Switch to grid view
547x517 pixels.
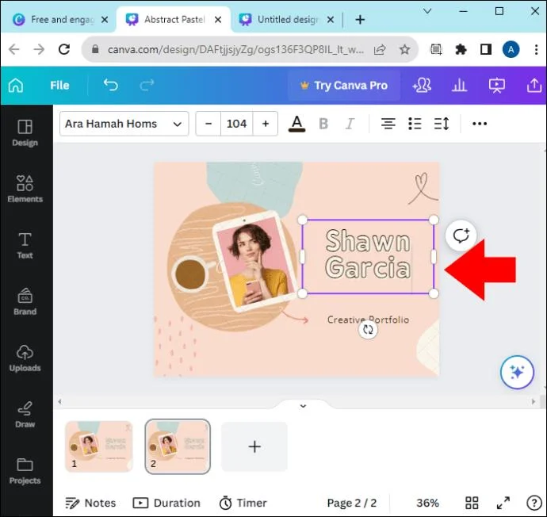(472, 503)
